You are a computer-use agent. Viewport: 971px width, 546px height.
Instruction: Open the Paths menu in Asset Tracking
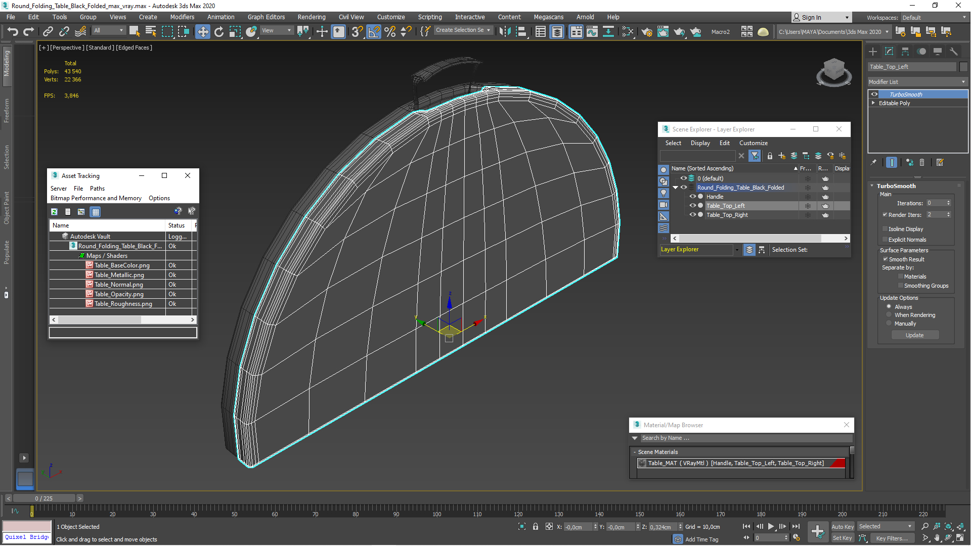(97, 189)
